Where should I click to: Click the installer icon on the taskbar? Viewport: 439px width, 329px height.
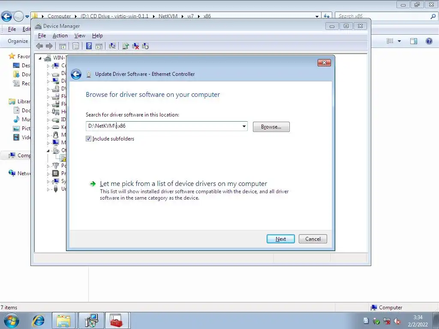point(91,320)
